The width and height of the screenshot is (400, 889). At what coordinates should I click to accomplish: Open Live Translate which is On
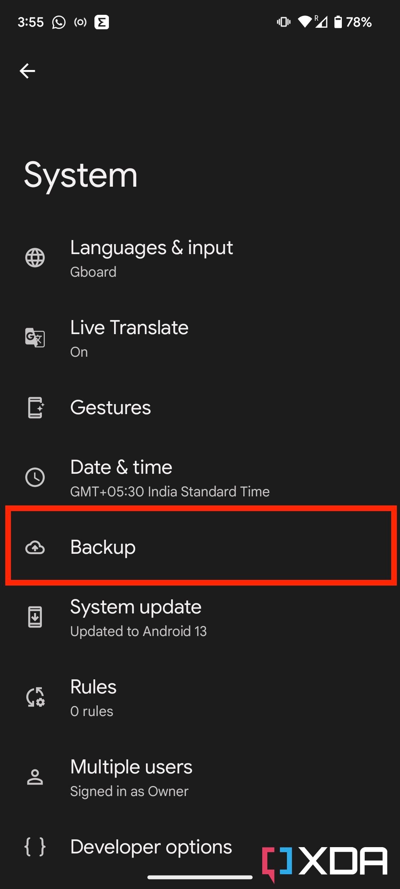(200, 338)
